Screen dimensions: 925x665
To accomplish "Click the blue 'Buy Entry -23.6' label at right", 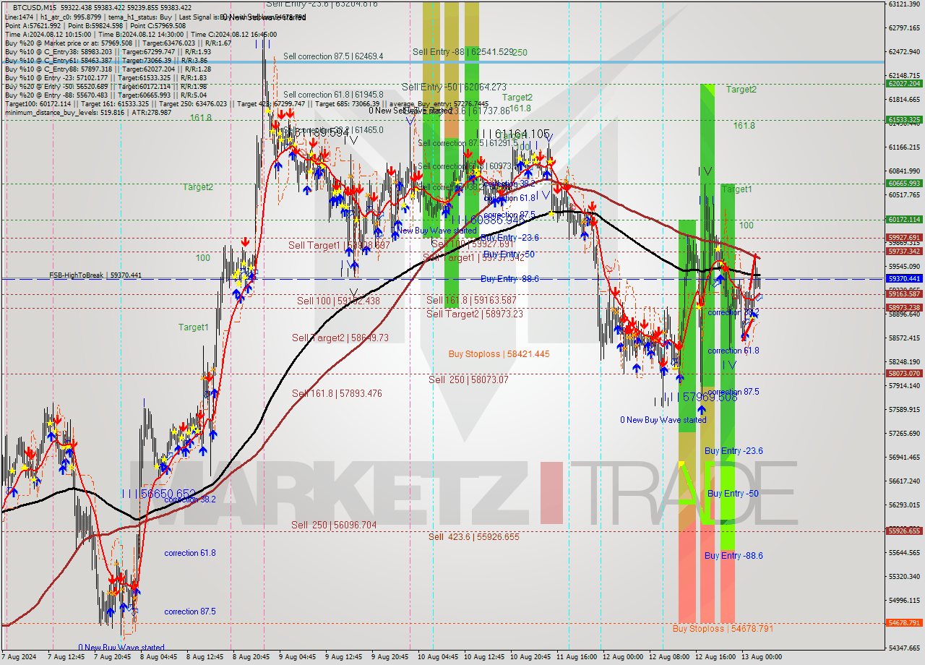I will [x=733, y=451].
